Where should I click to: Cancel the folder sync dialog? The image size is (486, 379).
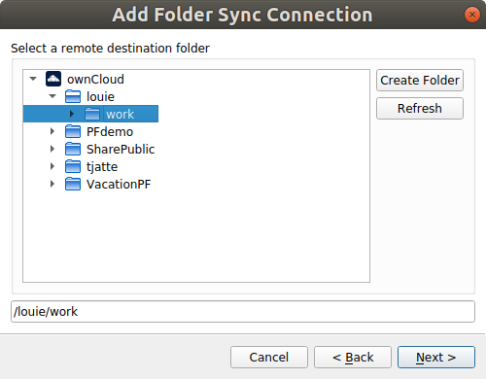point(269,358)
